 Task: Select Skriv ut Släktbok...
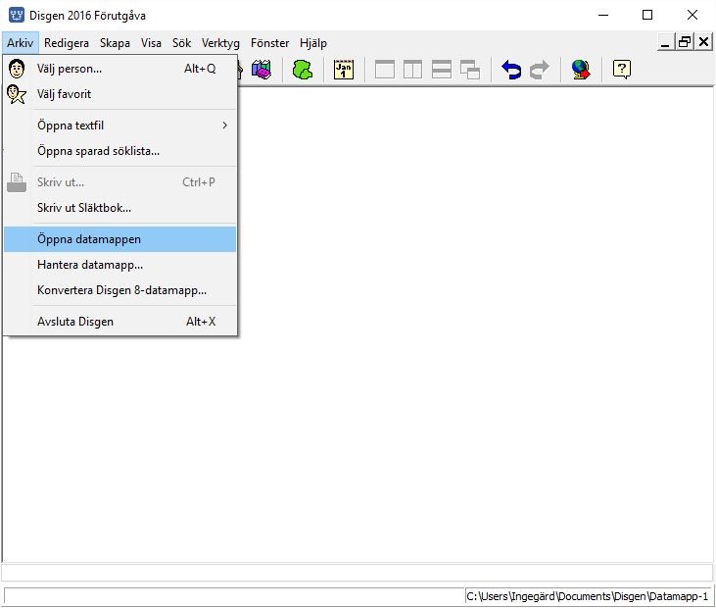coord(120,208)
